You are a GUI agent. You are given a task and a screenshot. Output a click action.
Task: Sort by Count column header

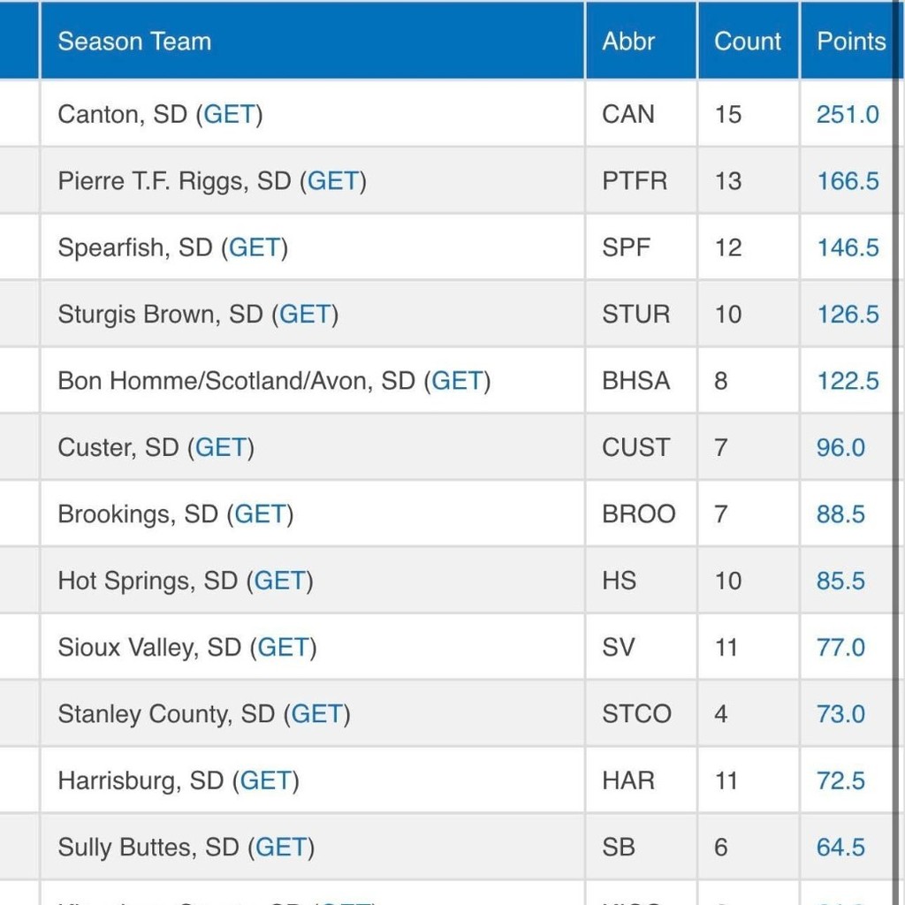click(748, 42)
